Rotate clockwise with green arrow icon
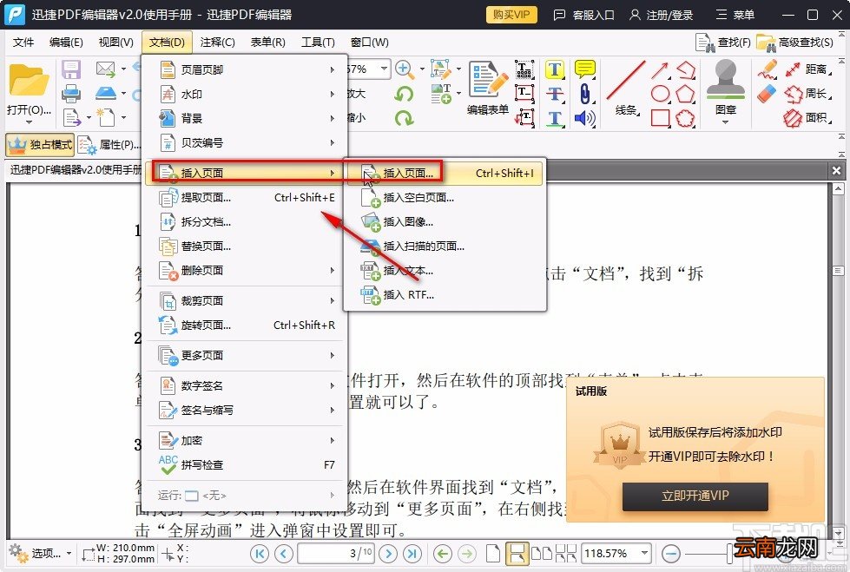This screenshot has width=850, height=572. pos(404,118)
